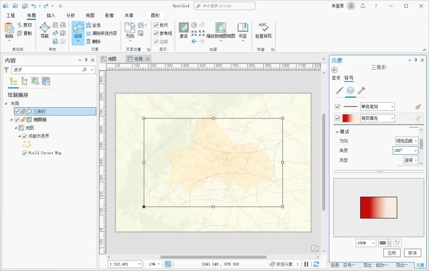The image size is (429, 271).
Task: Click previous extent blue left arrow
Action: [x=194, y=41]
